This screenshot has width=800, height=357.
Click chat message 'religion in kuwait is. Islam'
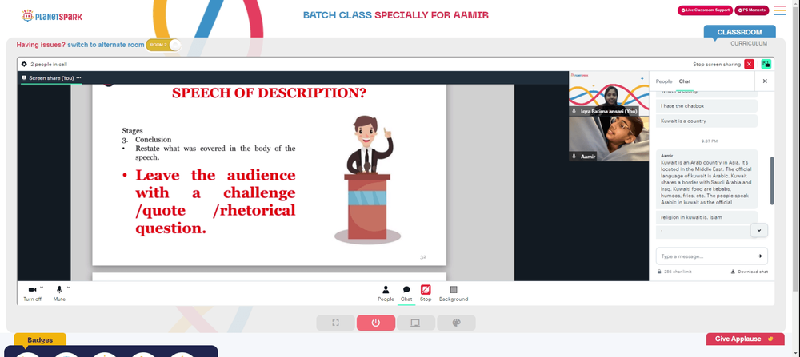click(x=706, y=217)
